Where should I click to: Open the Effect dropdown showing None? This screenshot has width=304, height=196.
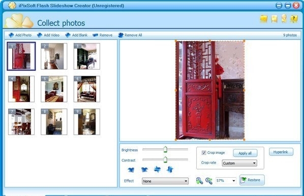165,181
